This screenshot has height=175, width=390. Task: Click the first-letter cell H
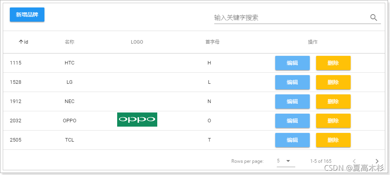209,63
